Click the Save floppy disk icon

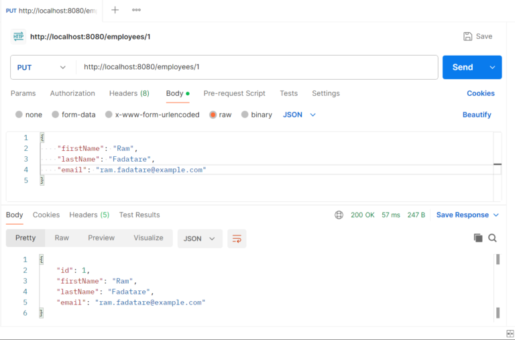pyautogui.click(x=467, y=36)
